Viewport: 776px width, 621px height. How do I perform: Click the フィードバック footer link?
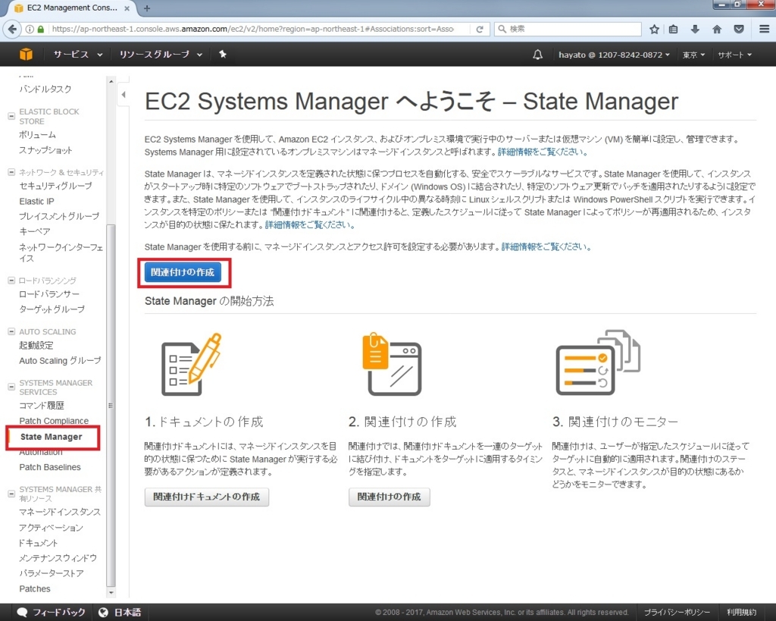(58, 612)
